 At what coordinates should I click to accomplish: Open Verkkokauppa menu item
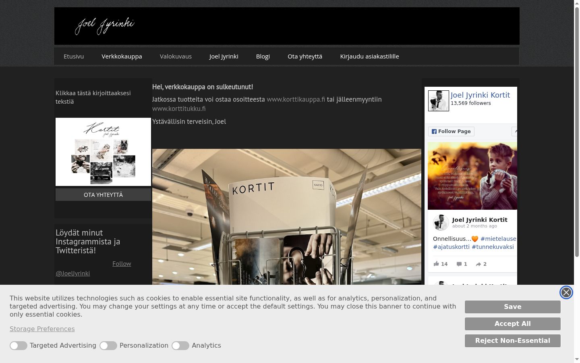click(x=122, y=56)
